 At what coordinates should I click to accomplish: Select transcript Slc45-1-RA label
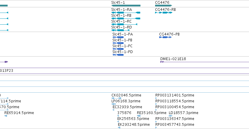[121, 10]
